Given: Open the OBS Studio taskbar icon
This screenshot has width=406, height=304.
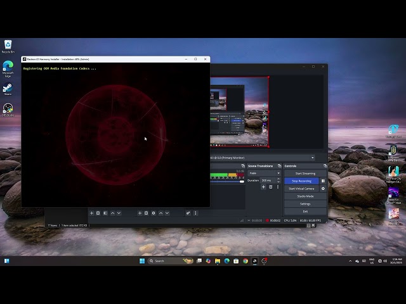Looking at the screenshot, I should click(264, 261).
